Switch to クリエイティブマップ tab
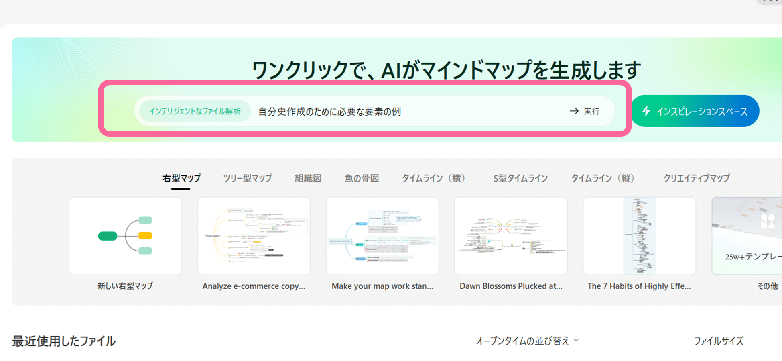Viewport: 782px width, 361px height. [697, 178]
